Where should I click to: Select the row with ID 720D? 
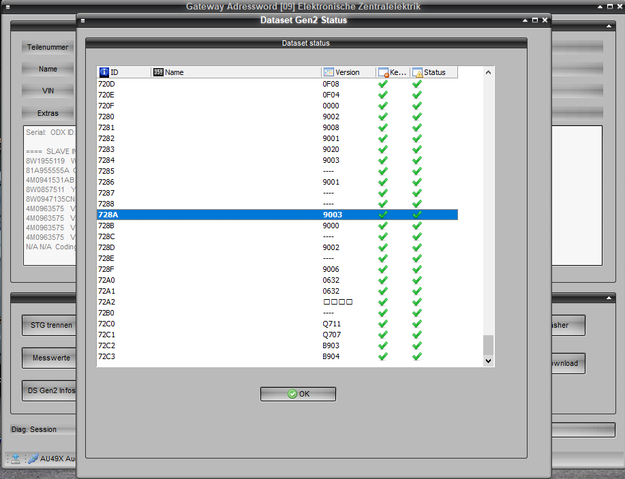point(277,84)
